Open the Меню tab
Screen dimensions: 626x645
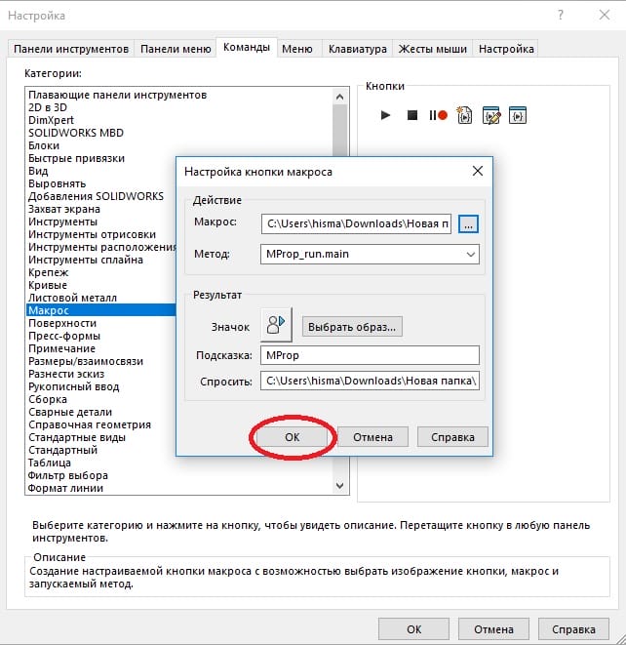297,49
